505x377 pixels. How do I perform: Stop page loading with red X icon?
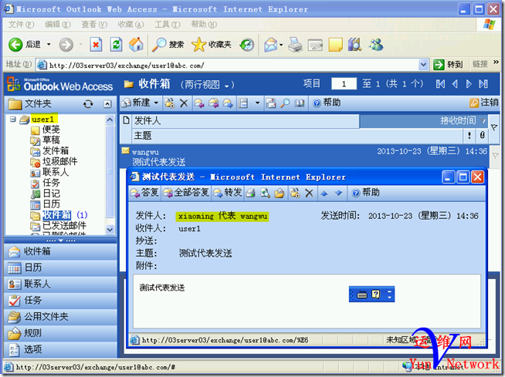pyautogui.click(x=96, y=45)
